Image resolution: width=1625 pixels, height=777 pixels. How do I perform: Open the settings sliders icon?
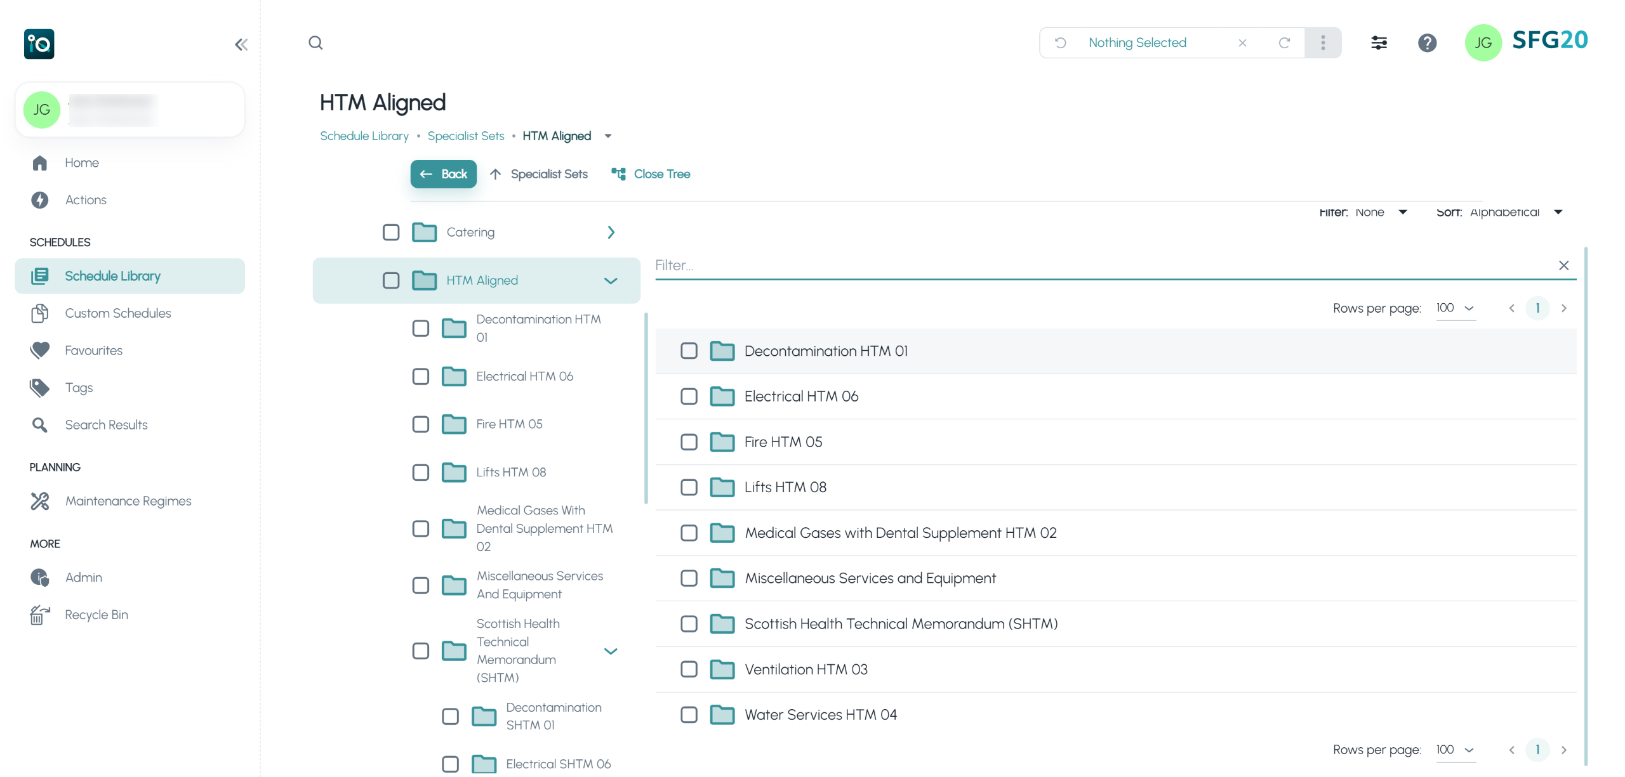click(1379, 42)
